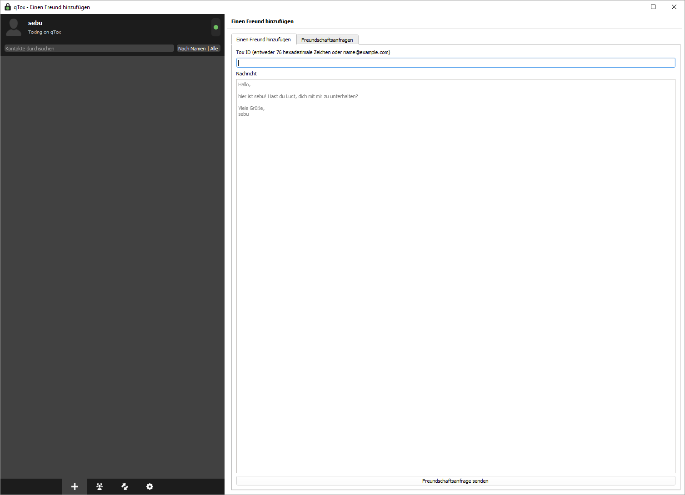
Task: Switch to the Freundschaftsanfragen tab
Action: click(x=327, y=40)
